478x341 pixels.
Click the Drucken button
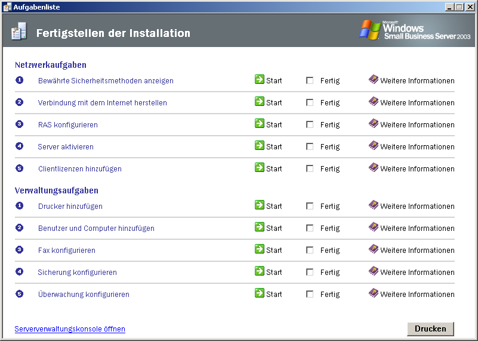430,329
